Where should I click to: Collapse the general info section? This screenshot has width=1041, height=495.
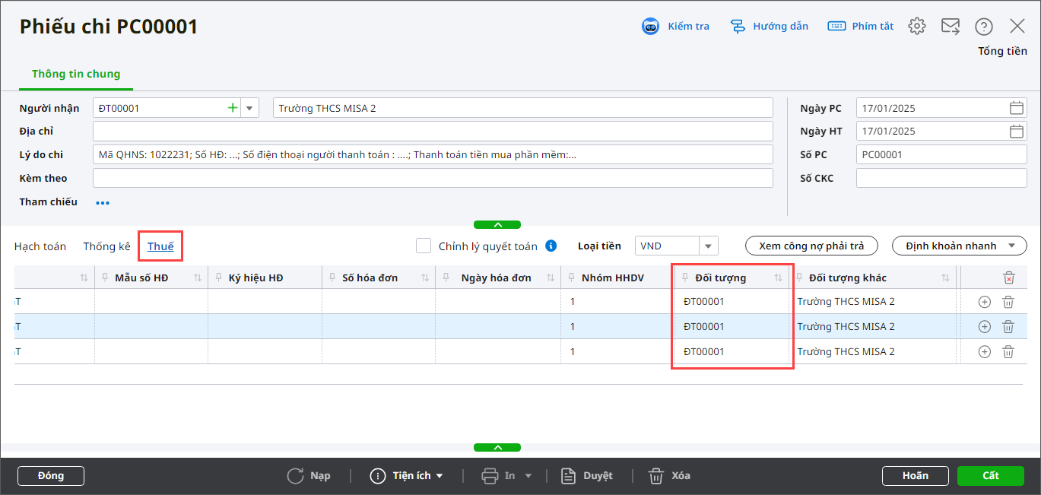tap(497, 225)
